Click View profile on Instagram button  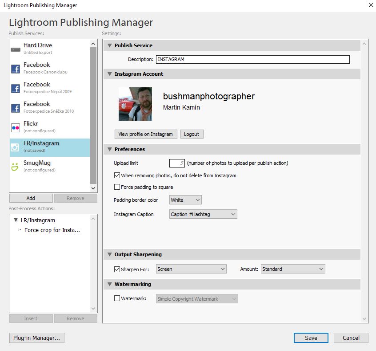tap(146, 134)
